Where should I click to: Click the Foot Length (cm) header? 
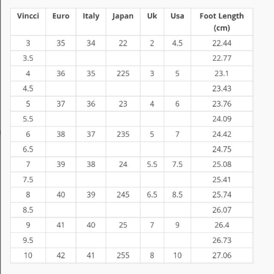coord(221,22)
